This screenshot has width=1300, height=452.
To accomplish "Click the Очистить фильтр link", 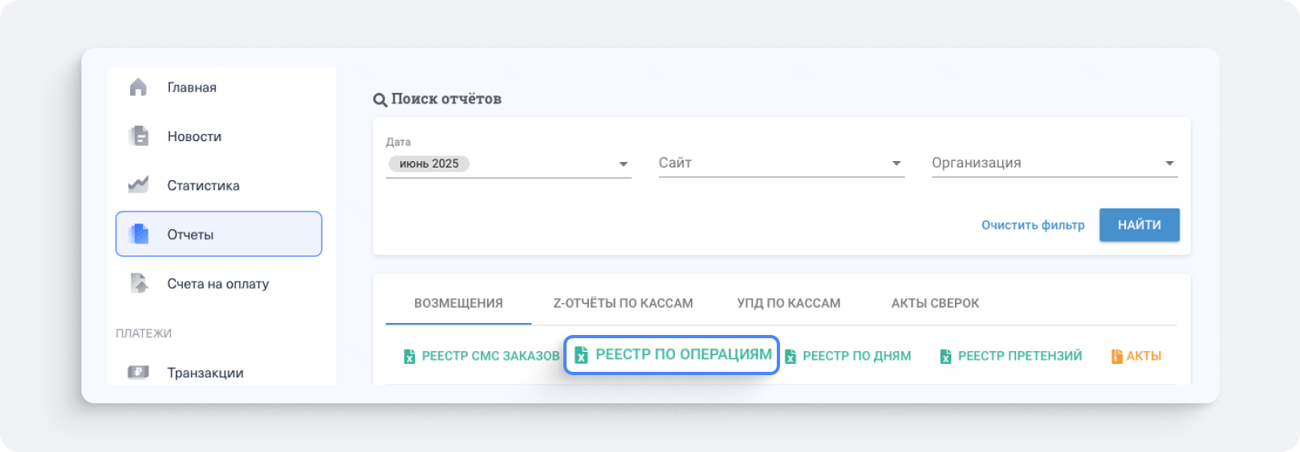I will tap(1032, 225).
